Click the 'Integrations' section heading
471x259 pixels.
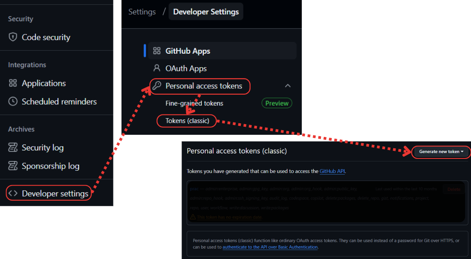27,65
